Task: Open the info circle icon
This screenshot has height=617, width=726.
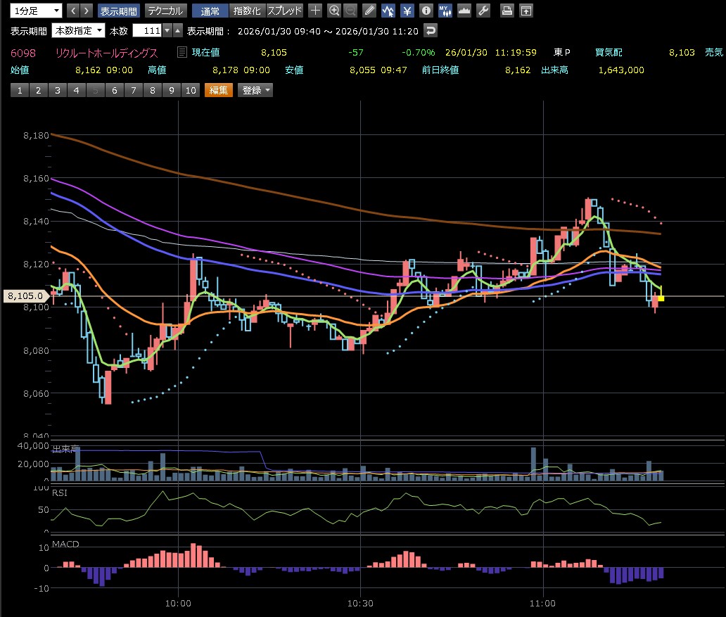Action: pyautogui.click(x=426, y=11)
